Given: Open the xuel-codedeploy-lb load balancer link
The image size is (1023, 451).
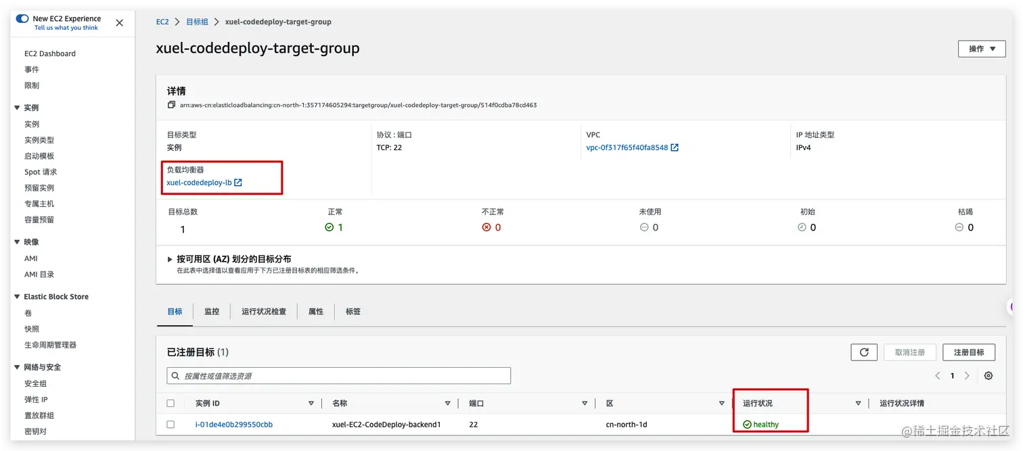Looking at the screenshot, I should click(199, 183).
